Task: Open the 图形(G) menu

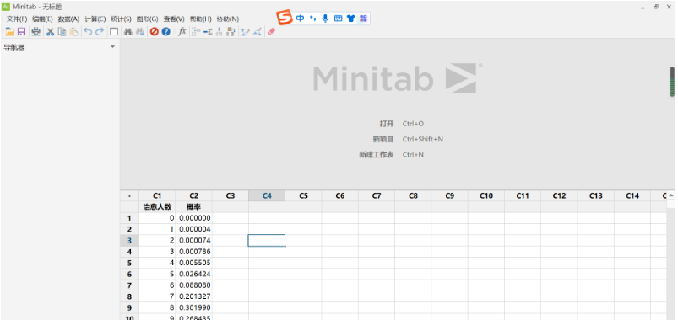Action: pyautogui.click(x=148, y=19)
